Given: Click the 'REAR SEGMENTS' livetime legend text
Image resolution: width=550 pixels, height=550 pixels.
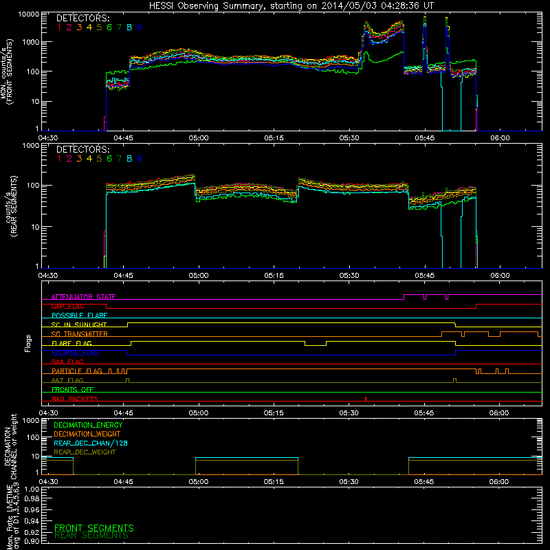Looking at the screenshot, I should coord(91,536).
